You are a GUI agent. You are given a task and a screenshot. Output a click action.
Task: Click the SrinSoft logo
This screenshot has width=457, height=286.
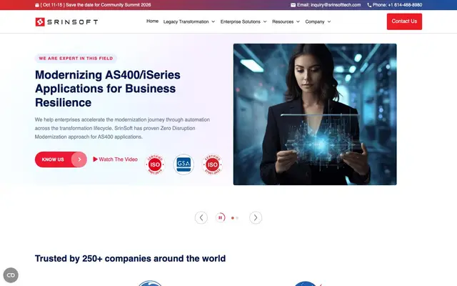66,22
